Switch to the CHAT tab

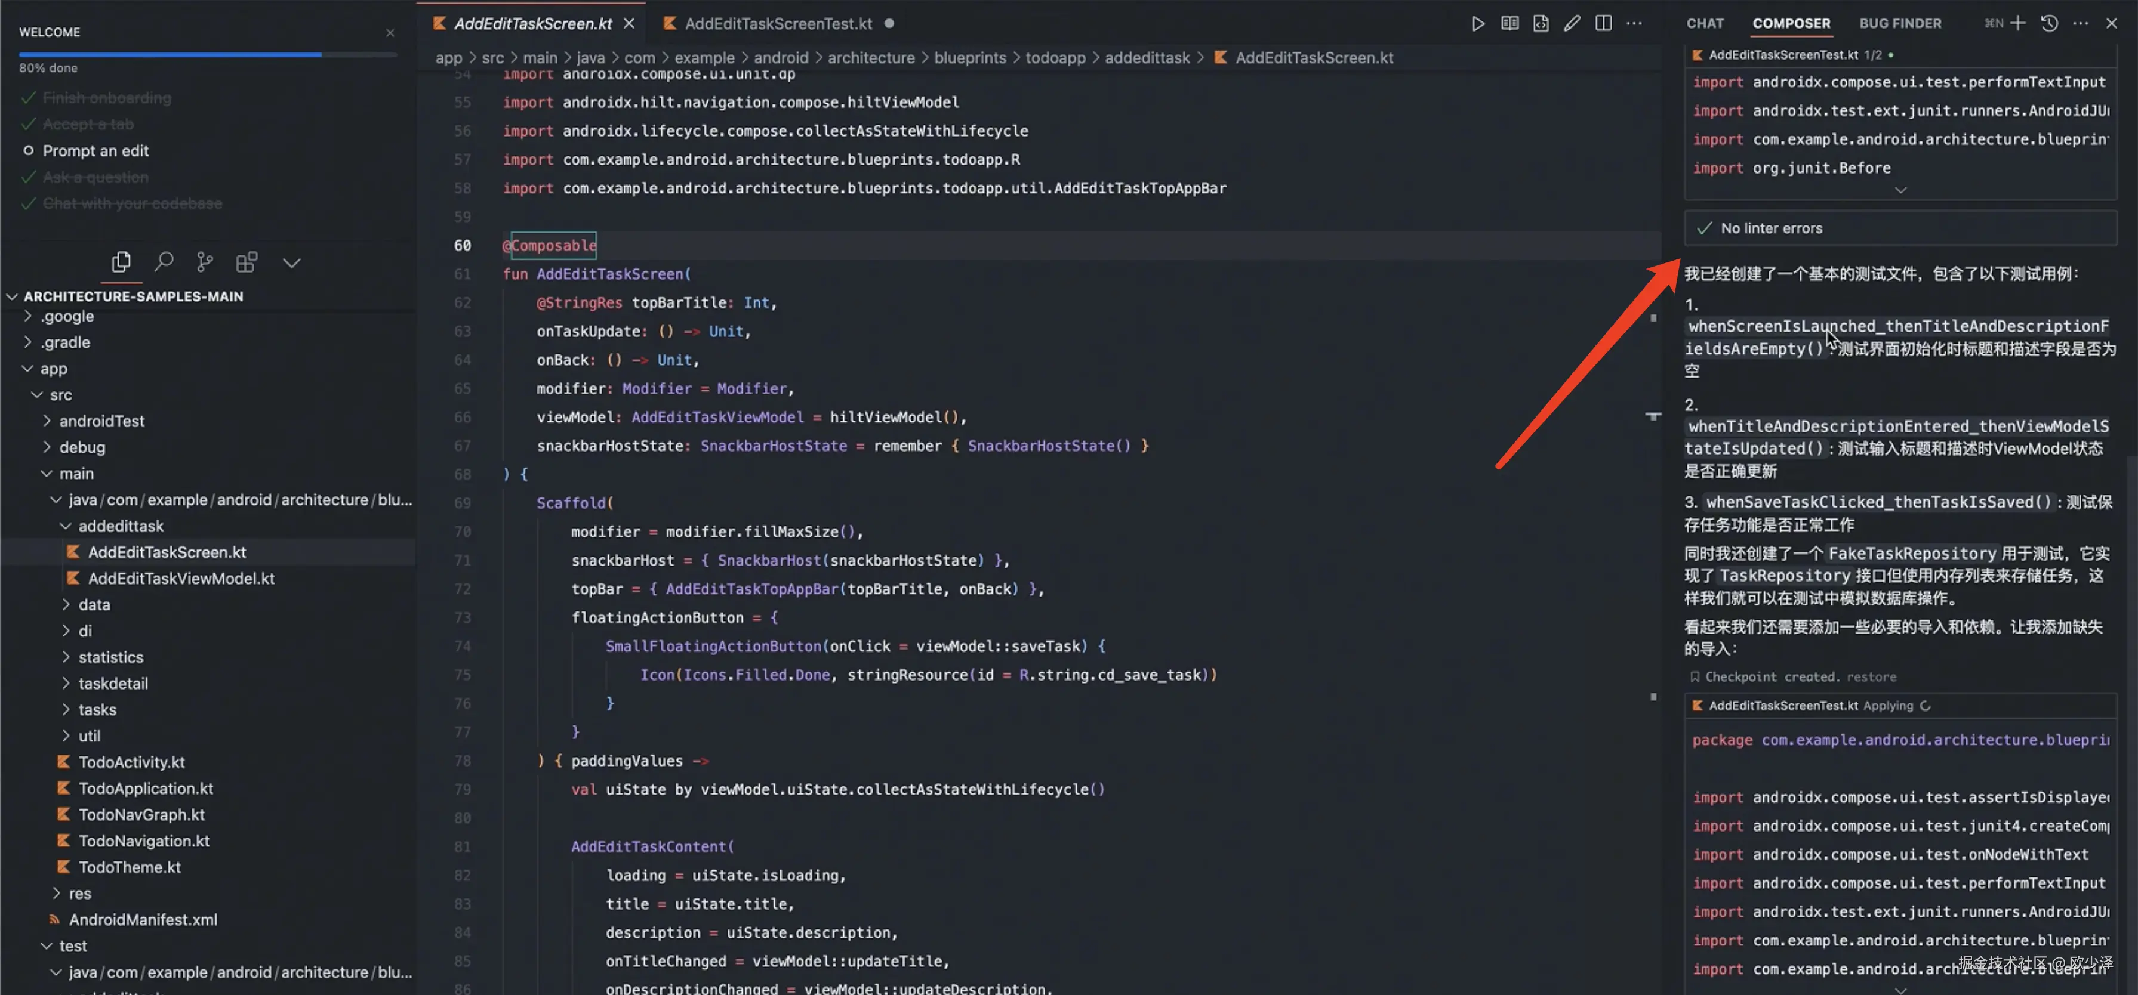(1704, 23)
